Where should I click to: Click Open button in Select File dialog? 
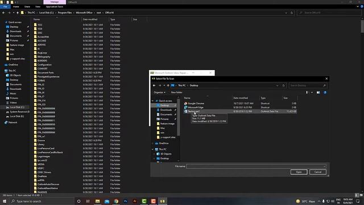299,172
